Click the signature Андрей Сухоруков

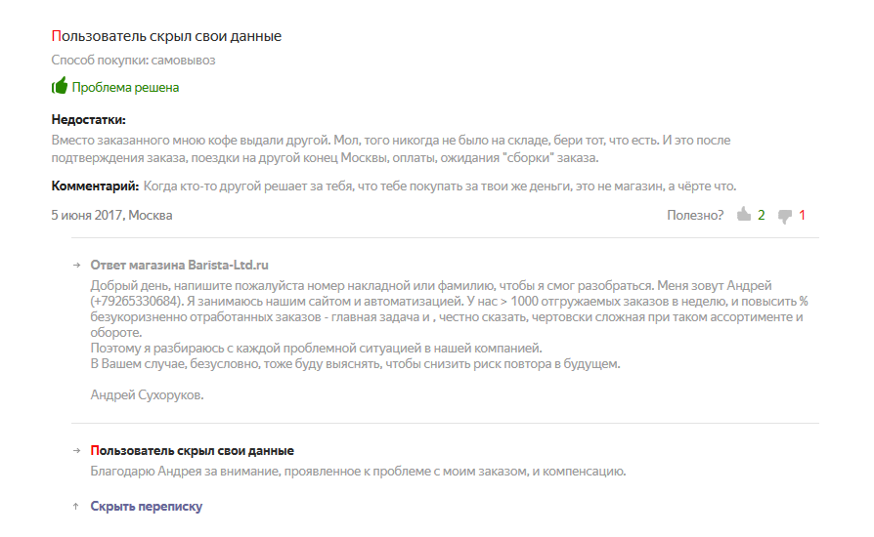tap(148, 395)
